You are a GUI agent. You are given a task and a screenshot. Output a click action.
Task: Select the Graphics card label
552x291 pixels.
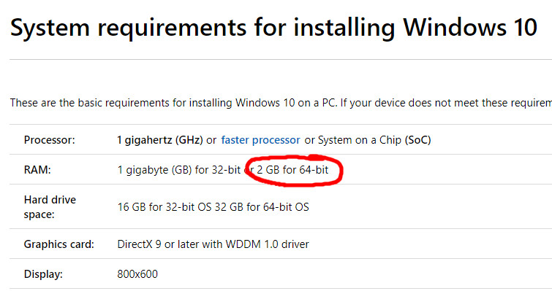[58, 244]
